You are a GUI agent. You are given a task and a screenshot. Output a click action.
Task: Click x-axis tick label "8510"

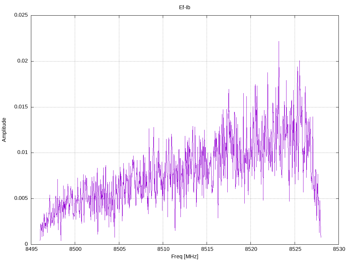163,249
